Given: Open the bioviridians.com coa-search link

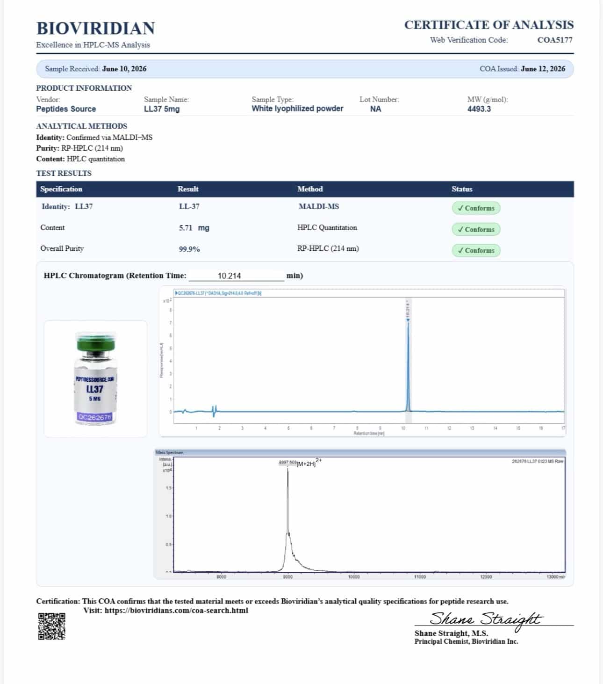Looking at the screenshot, I should (x=176, y=611).
